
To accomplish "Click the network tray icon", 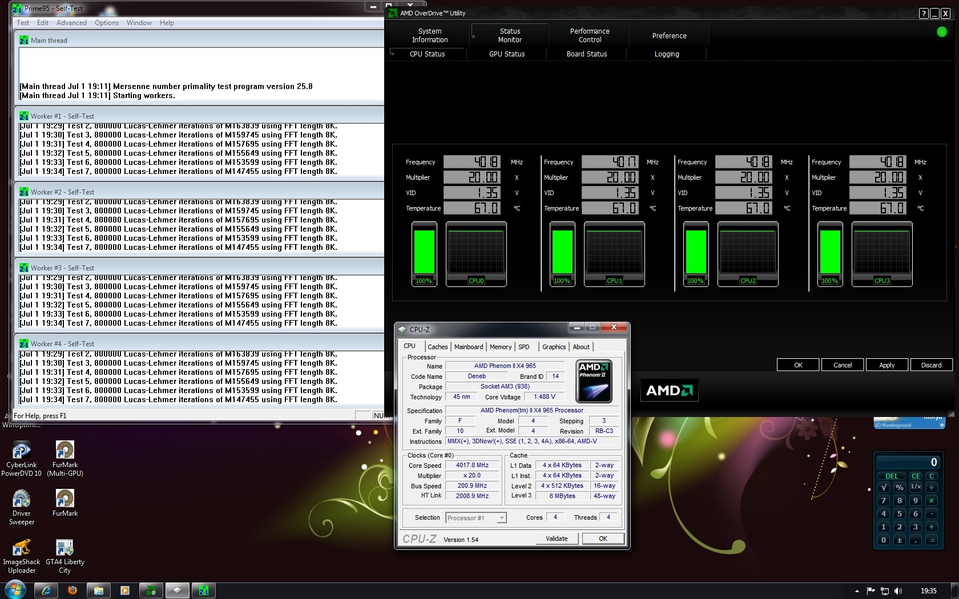I will [885, 591].
